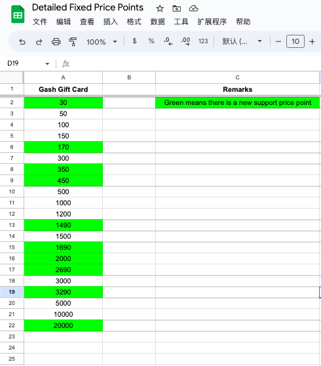The image size is (321, 366).
Task: Open the 数据 menu
Action: (x=158, y=22)
